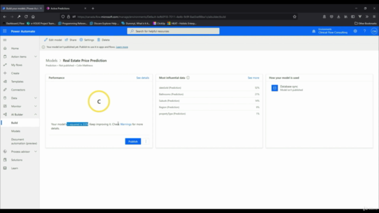Screen dimensions: 379x213
Task: Open the Other Bookmarks folder
Action: (x=365, y=24)
